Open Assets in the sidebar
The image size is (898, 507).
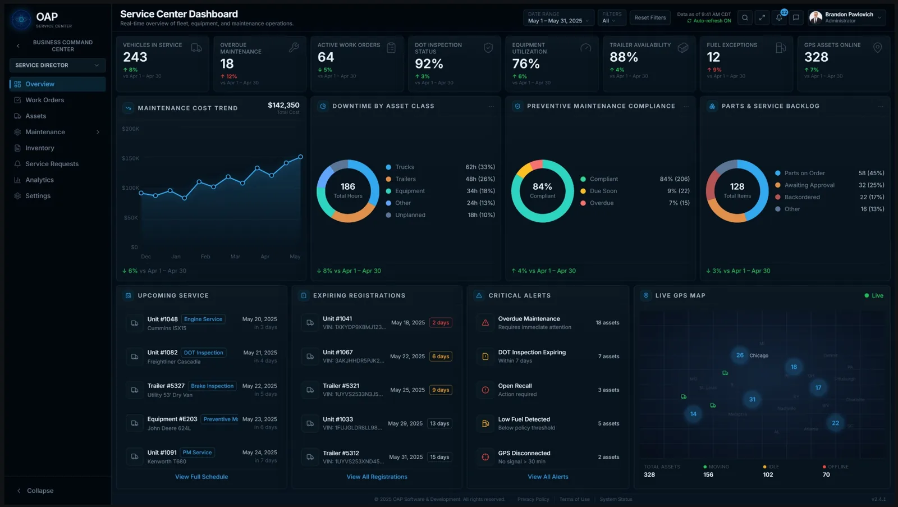[x=57, y=116]
